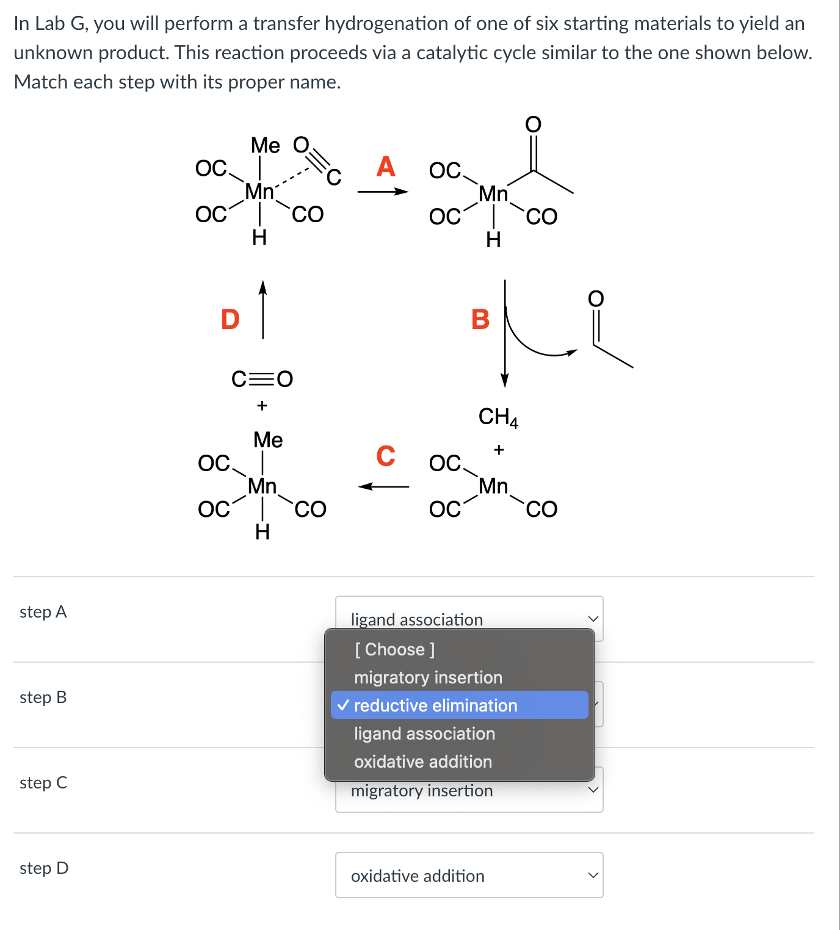The height and width of the screenshot is (930, 840).
Task: Open the step D "oxidative addition" dropdown
Action: (468, 874)
